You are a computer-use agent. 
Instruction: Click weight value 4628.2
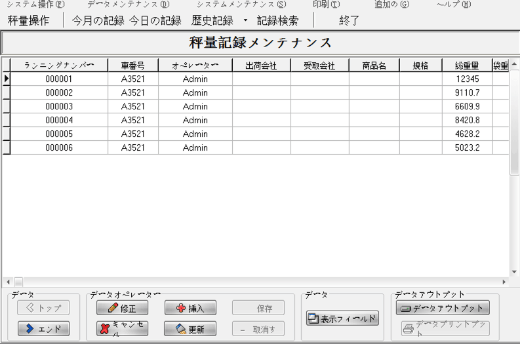point(468,134)
